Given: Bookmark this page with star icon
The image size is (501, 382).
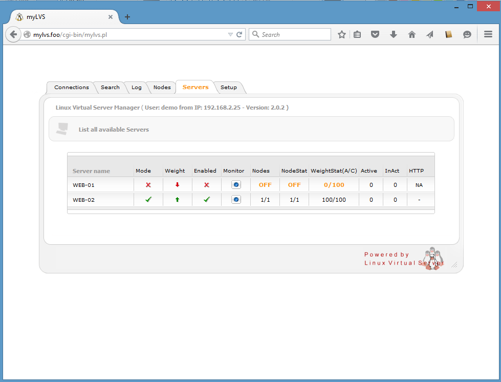Looking at the screenshot, I should coord(342,34).
